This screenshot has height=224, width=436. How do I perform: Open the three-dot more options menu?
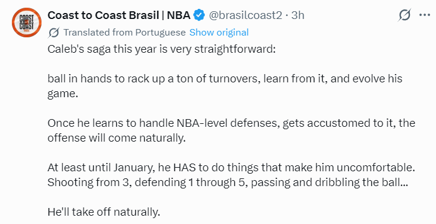point(425,15)
